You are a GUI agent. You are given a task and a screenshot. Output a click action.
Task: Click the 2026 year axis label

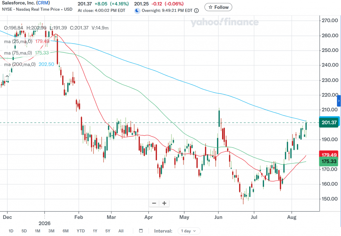[x=44, y=223]
